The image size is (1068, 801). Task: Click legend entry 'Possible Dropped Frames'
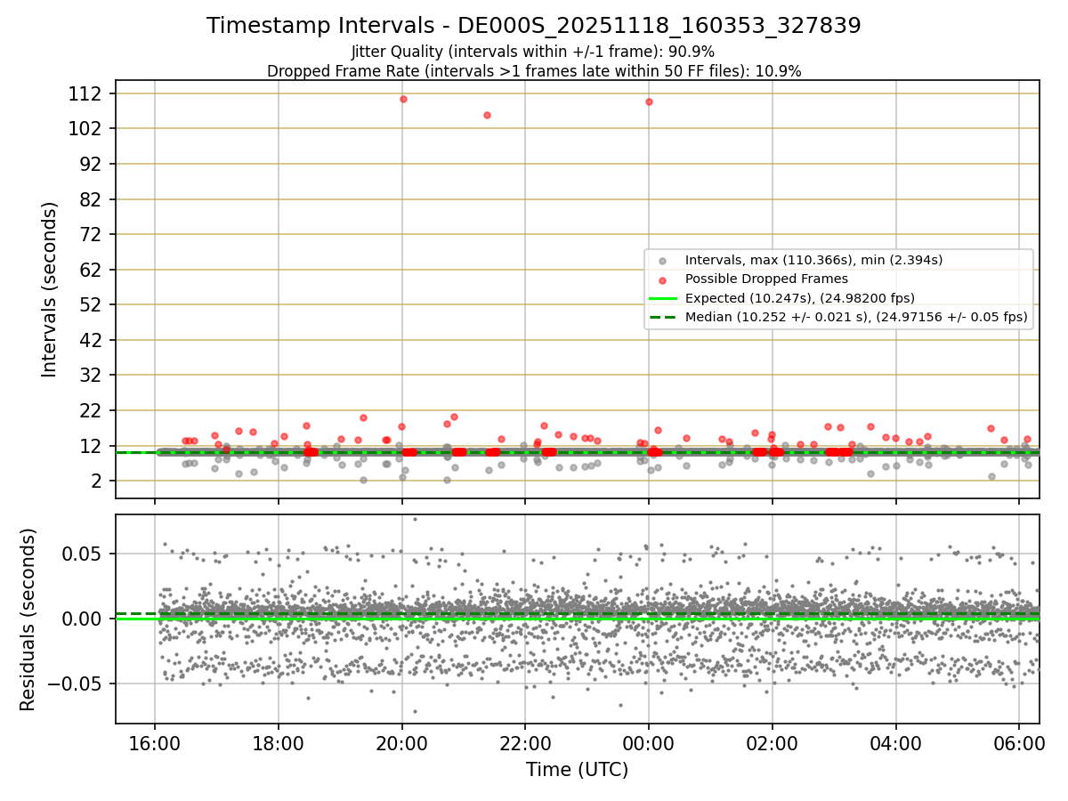(x=766, y=279)
